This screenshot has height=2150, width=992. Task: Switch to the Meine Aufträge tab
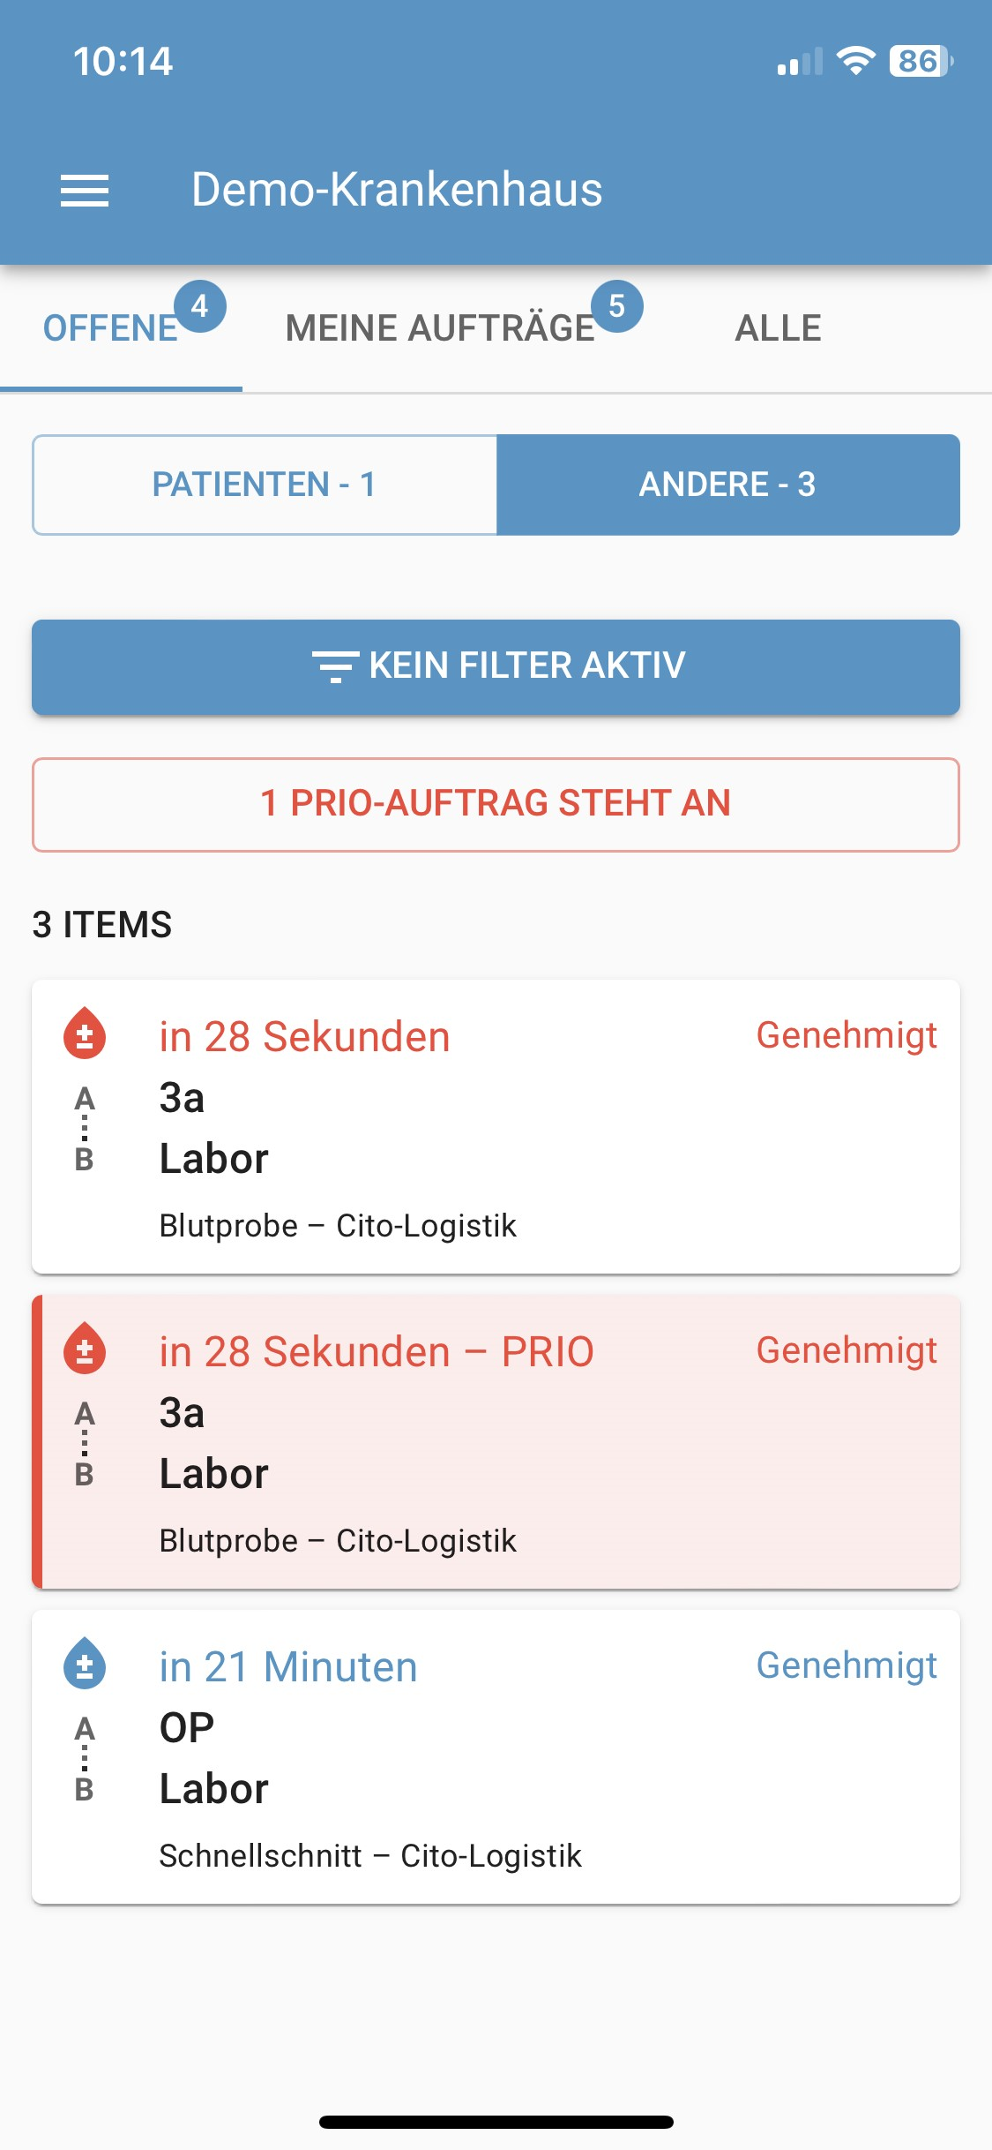[x=441, y=328]
